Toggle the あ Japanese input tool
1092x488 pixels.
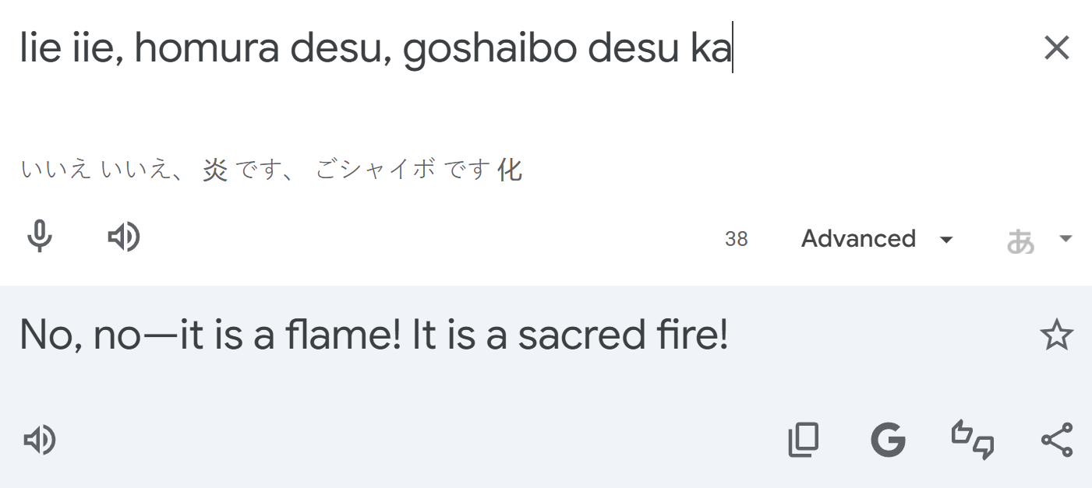point(1020,240)
